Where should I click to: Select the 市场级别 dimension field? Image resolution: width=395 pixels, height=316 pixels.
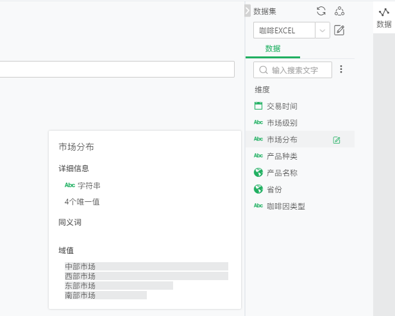(x=282, y=122)
